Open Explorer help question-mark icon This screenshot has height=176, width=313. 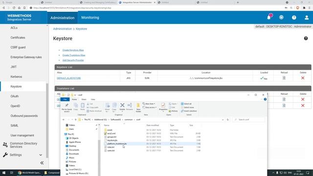coord(265,99)
